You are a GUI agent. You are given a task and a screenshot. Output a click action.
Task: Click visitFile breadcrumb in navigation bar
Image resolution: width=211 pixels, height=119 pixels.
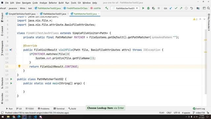(96, 8)
